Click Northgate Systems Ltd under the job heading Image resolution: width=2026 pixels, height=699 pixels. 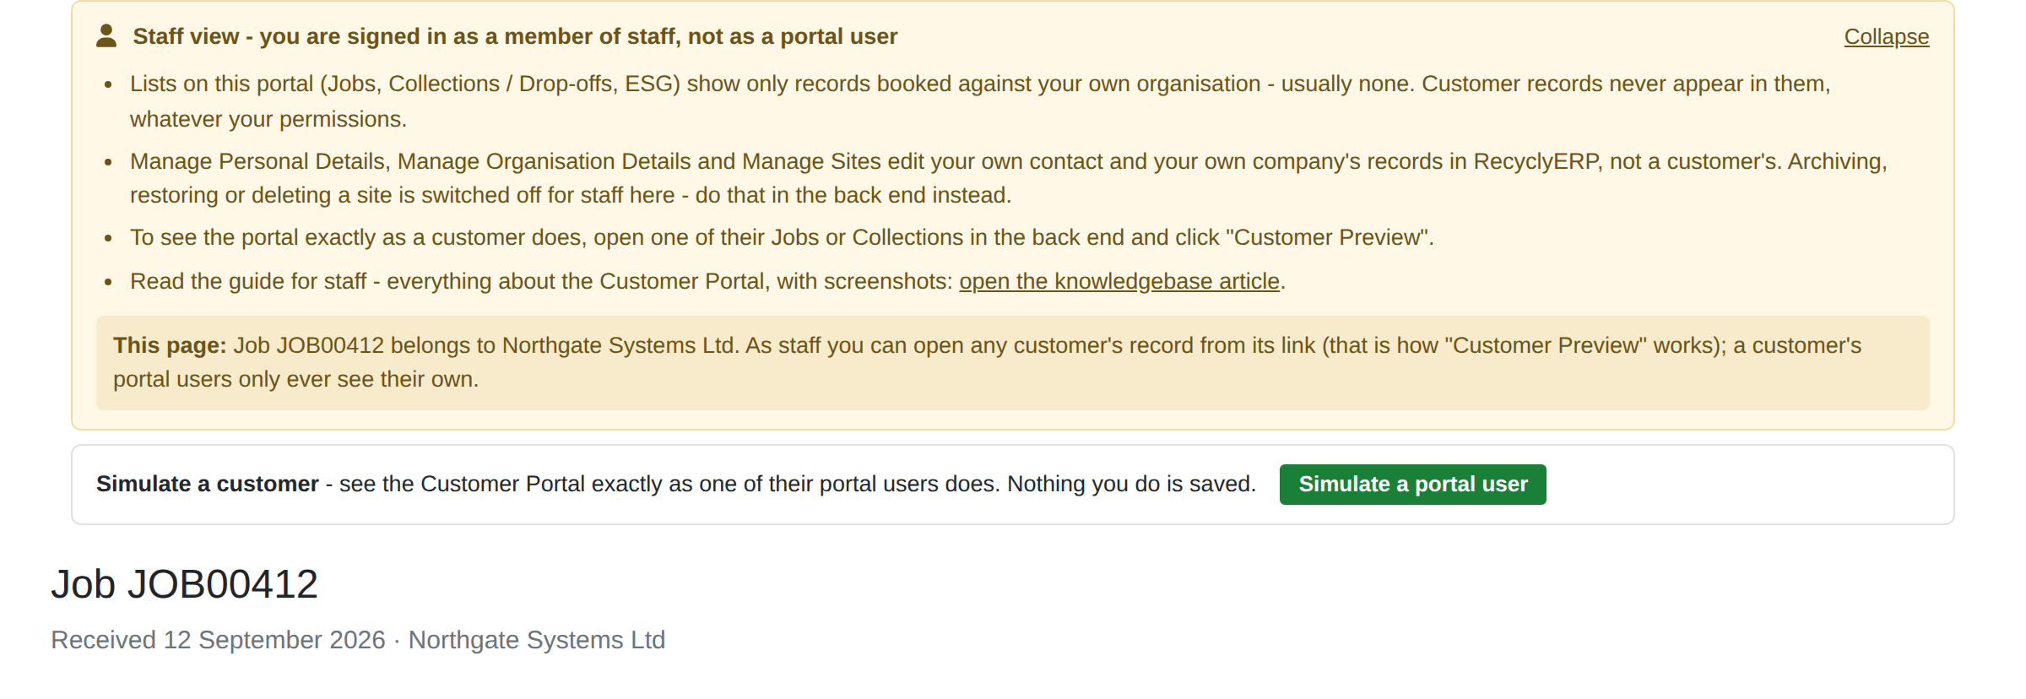coord(537,640)
